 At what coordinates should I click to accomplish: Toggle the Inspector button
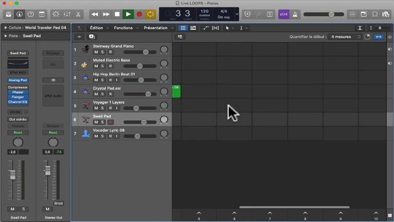tap(20, 14)
